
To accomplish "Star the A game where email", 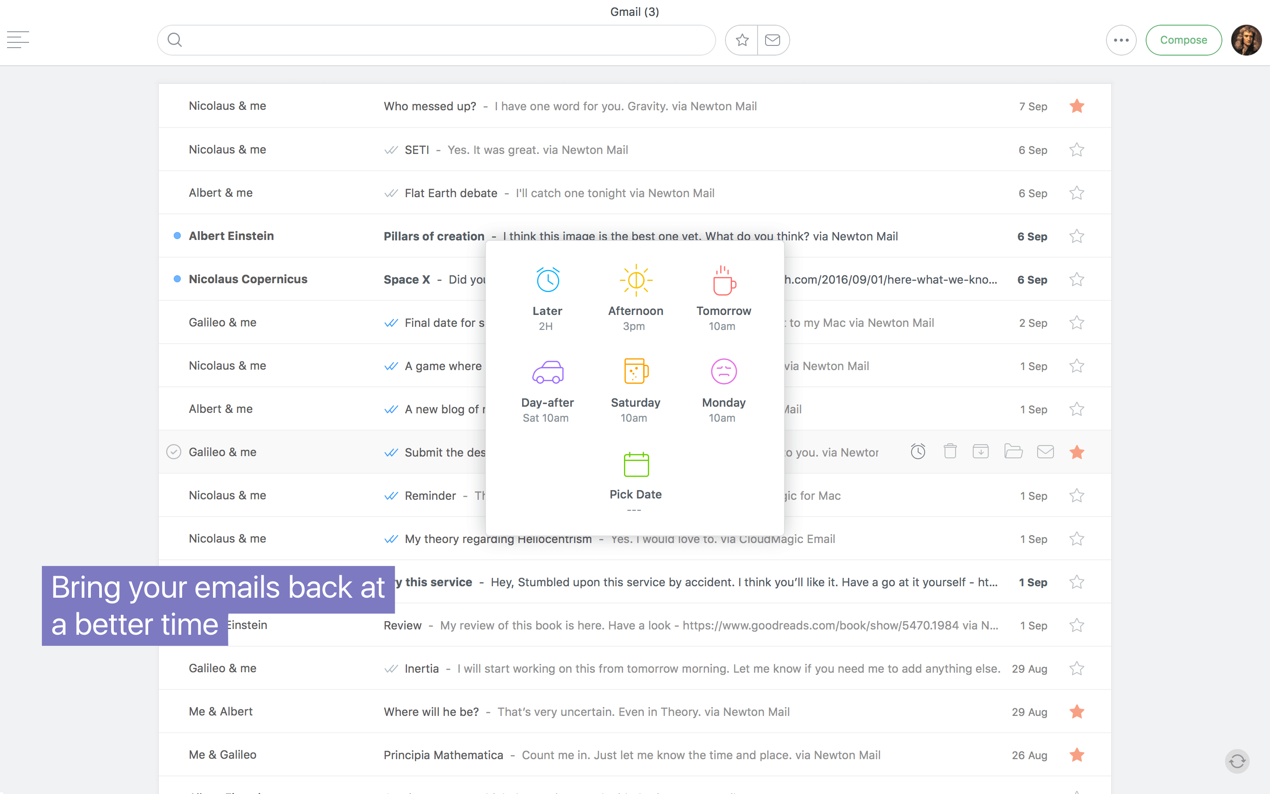I will tap(1077, 366).
